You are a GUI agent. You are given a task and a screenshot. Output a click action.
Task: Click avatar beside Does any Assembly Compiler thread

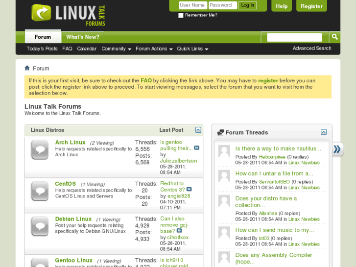pos(224,257)
